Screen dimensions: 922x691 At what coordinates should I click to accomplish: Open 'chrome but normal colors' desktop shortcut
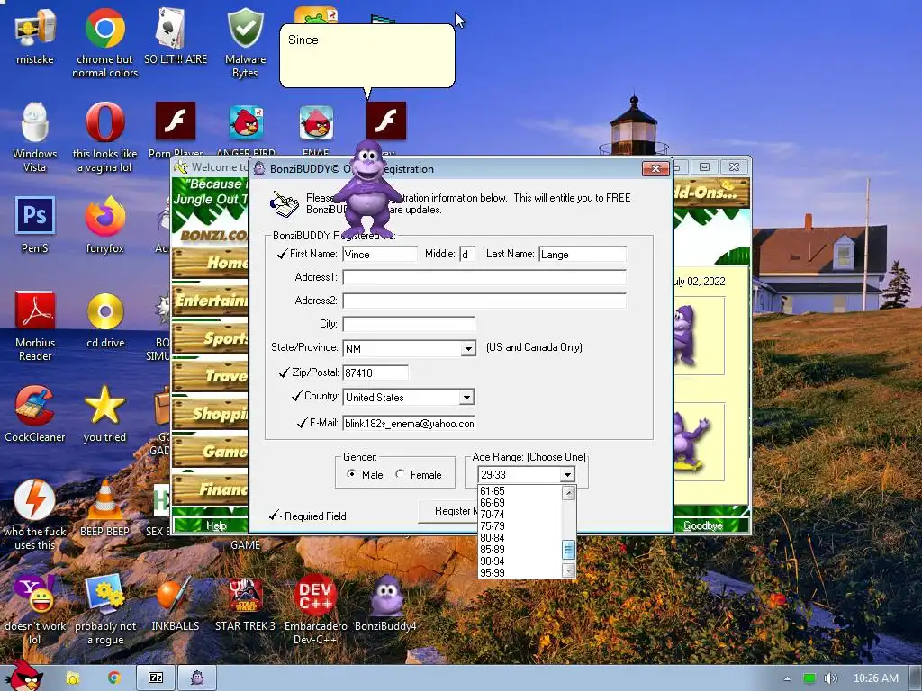(104, 42)
